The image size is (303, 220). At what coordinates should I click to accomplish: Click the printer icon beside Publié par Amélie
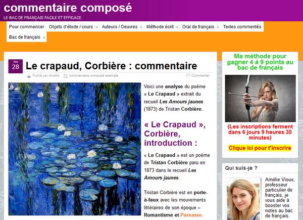[29, 76]
